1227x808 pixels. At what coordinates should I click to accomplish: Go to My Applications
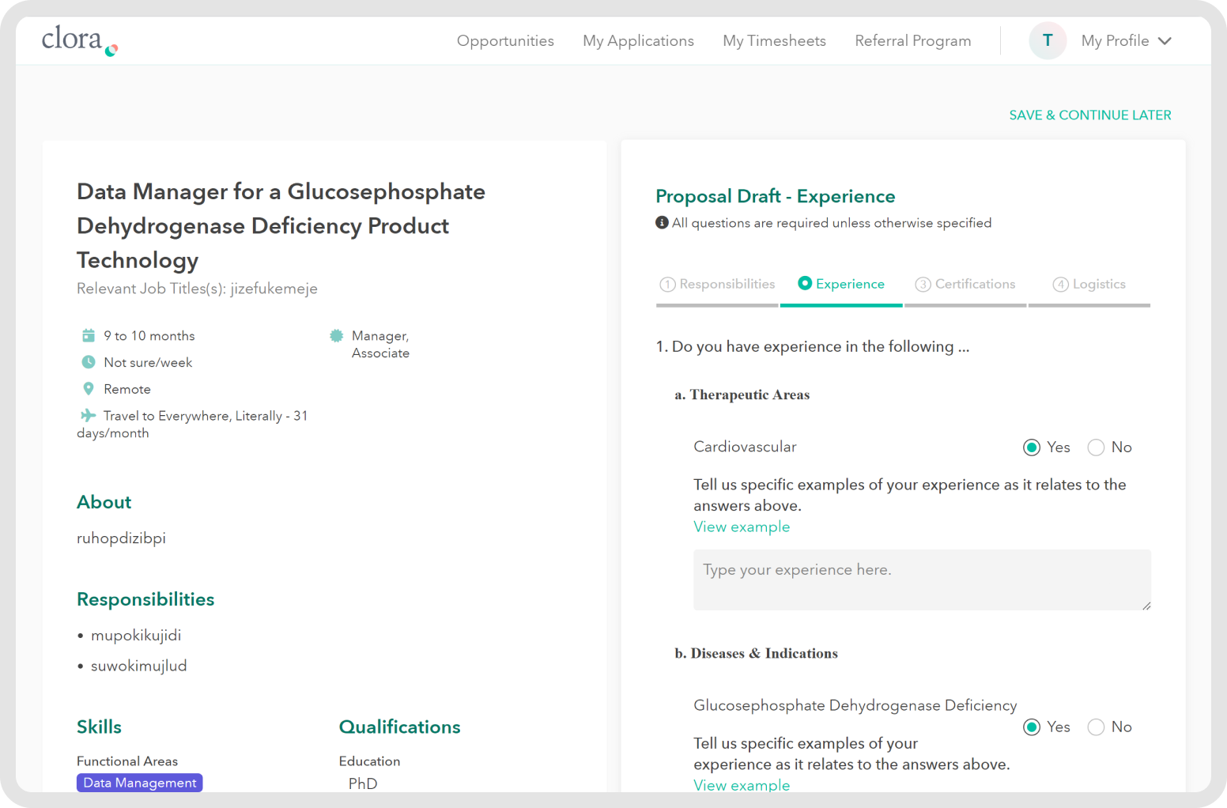(638, 41)
